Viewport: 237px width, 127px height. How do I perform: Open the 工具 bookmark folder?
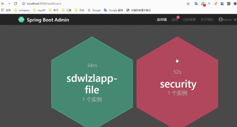[x=66, y=10]
